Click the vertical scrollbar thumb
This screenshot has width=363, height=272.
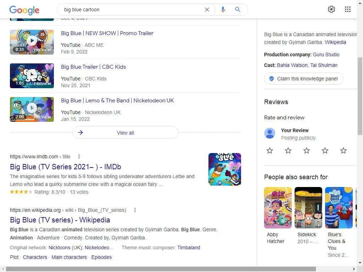[360, 96]
